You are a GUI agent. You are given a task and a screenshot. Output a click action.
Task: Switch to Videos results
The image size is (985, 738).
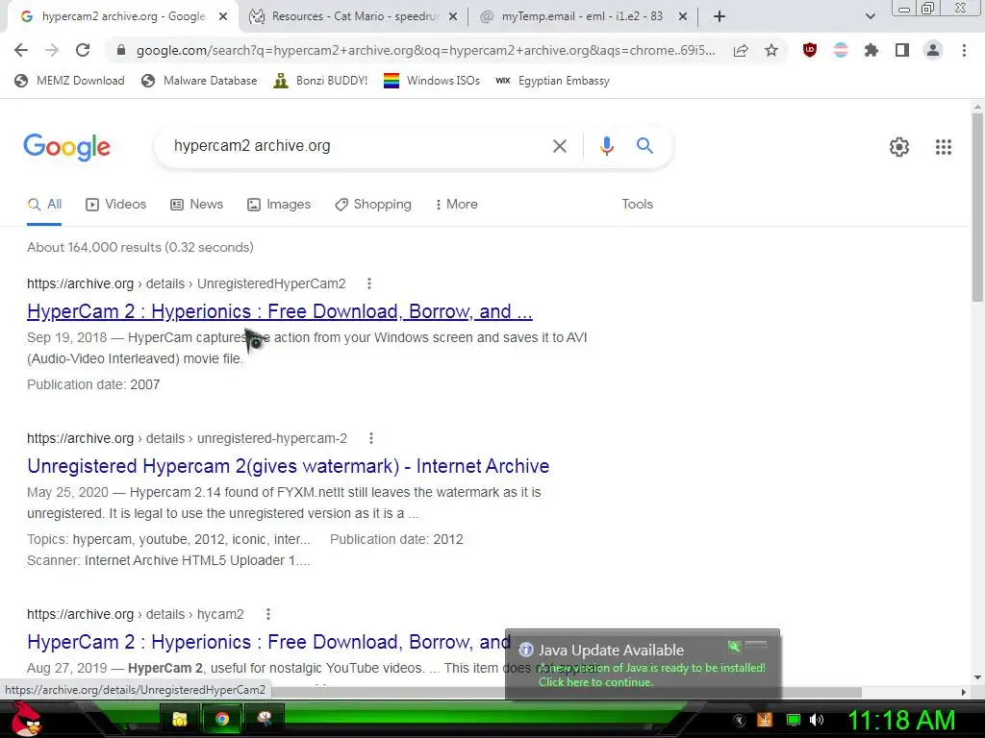(x=116, y=204)
